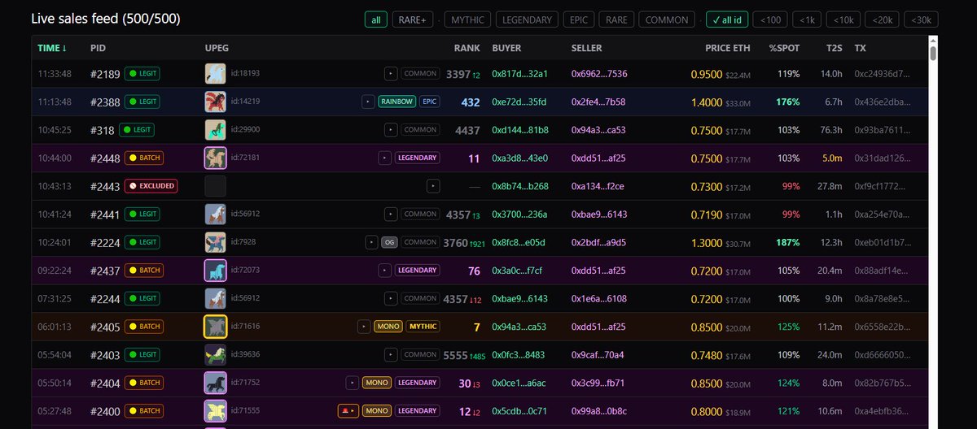Click the MONO tag on row #2405
The width and height of the screenshot is (977, 429).
tap(388, 327)
